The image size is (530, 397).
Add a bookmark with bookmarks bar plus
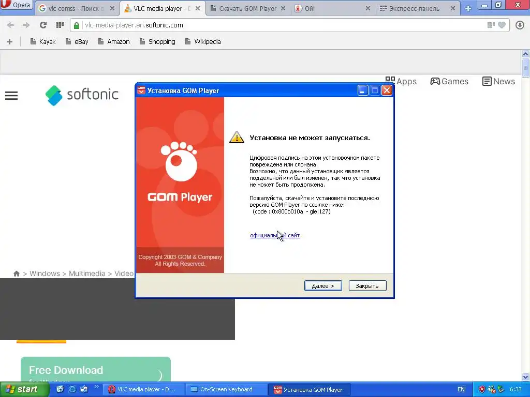point(10,41)
